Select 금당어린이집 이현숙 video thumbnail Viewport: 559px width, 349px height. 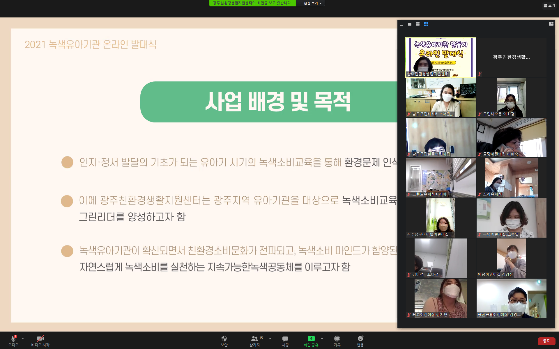click(x=511, y=138)
